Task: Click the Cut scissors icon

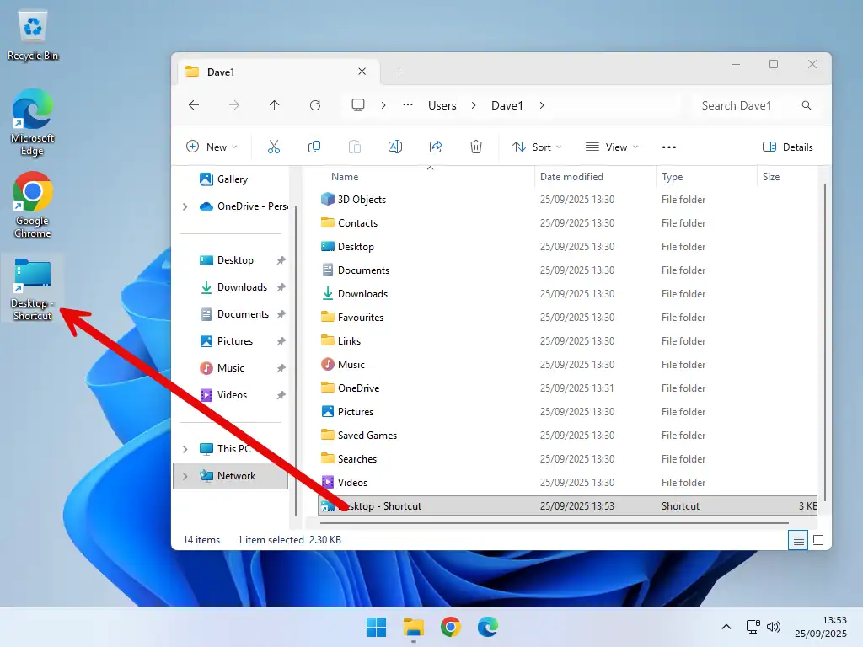Action: [x=274, y=147]
